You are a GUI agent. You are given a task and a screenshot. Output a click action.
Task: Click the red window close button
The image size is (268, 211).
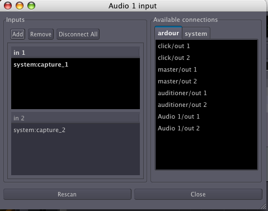pos(8,6)
